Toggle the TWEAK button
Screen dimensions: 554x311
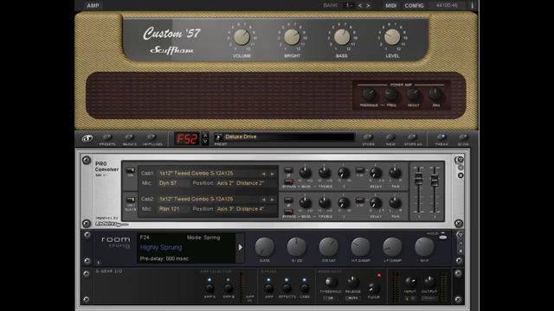tap(441, 137)
